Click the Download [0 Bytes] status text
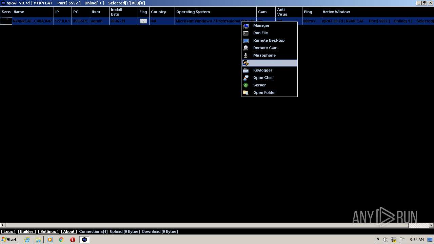Viewport: 434px width, 244px height. tap(160, 231)
